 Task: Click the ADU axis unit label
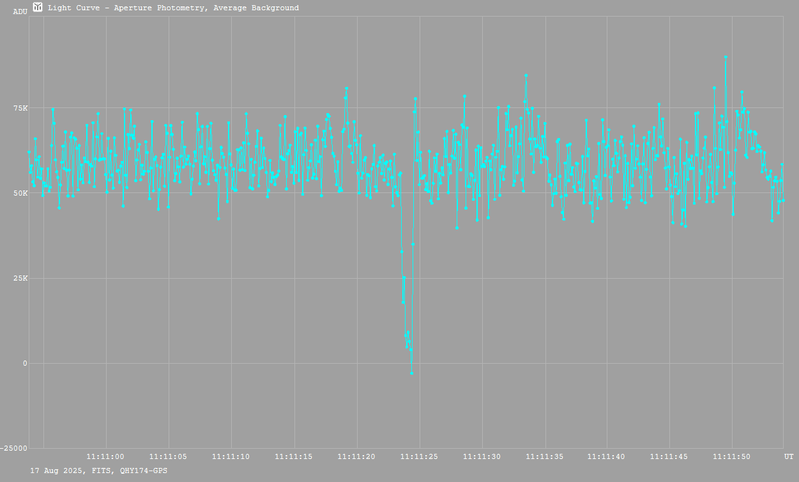click(20, 12)
